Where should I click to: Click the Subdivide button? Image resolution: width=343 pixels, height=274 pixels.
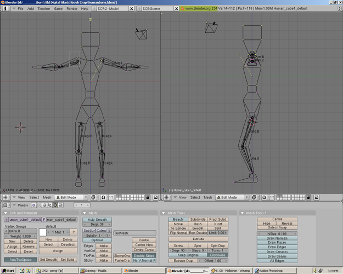[x=198, y=219]
